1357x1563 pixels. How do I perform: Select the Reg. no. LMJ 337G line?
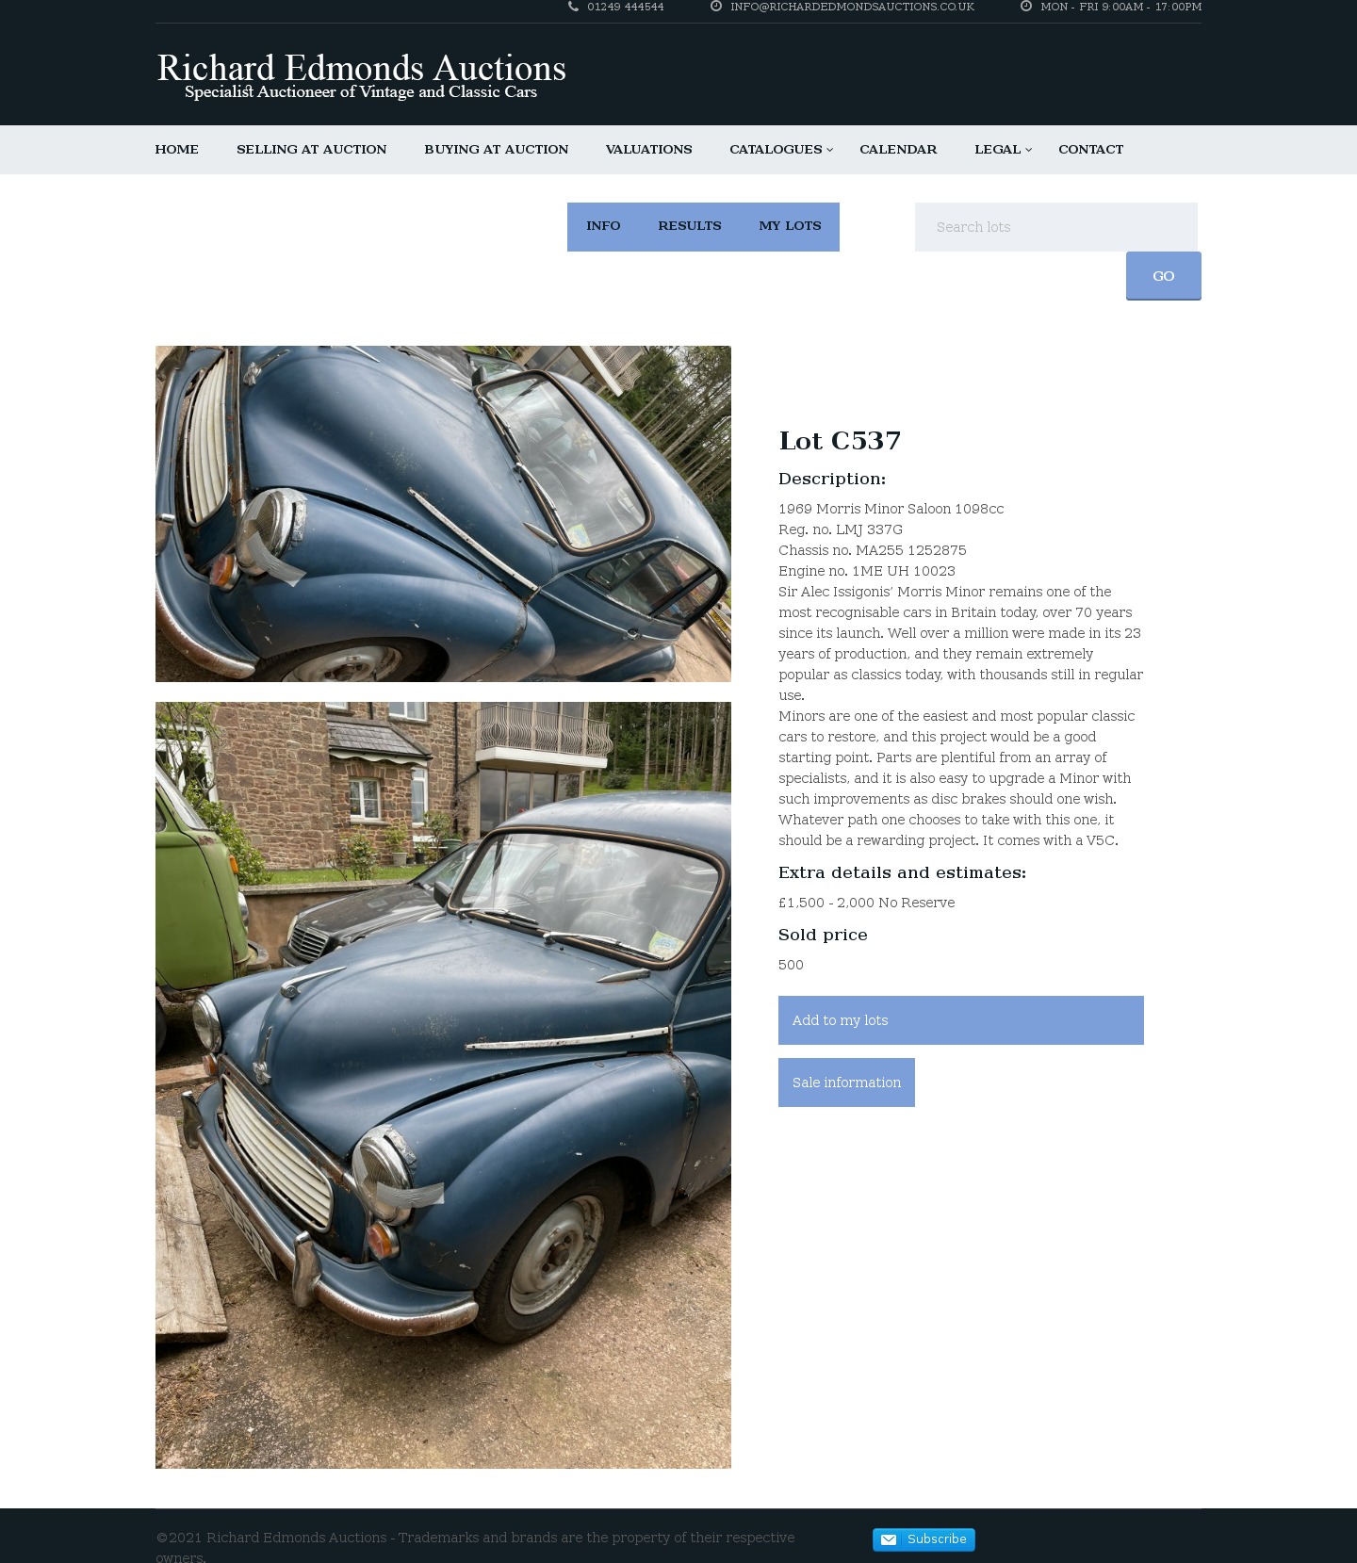(x=841, y=529)
